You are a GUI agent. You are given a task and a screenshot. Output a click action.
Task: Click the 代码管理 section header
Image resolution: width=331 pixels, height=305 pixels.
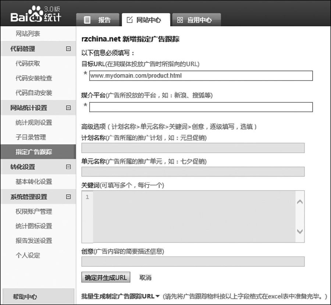38,49
